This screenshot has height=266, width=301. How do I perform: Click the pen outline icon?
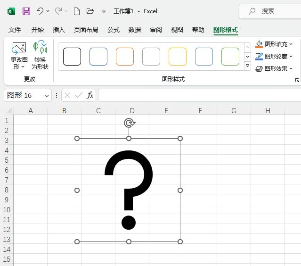pos(259,57)
